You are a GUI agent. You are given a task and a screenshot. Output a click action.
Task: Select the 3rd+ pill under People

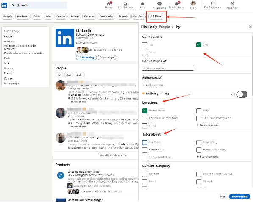click(79, 75)
